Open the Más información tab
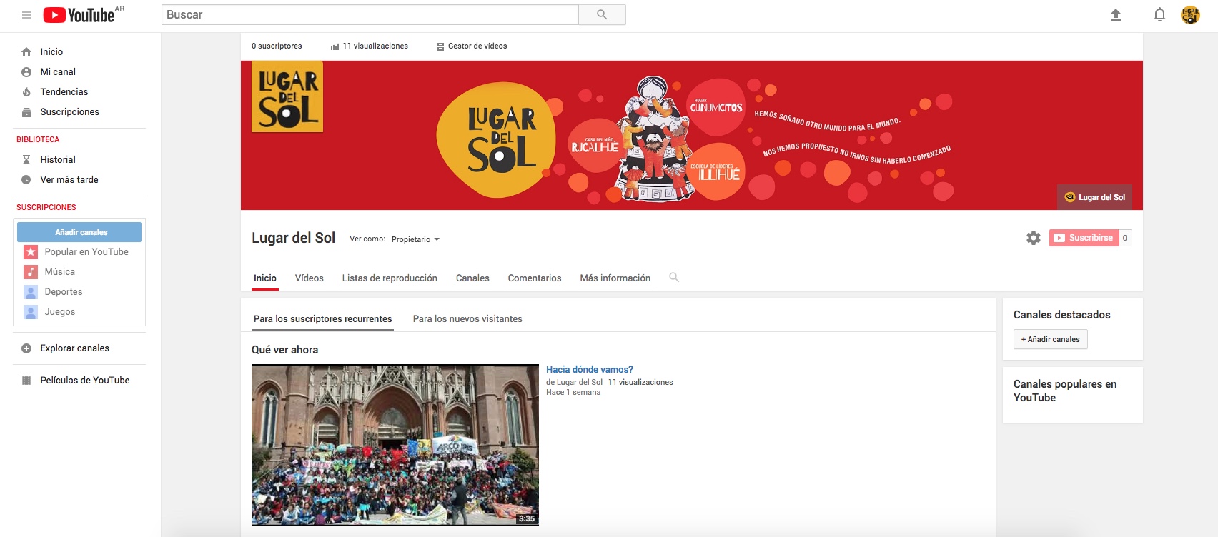 [x=615, y=278]
